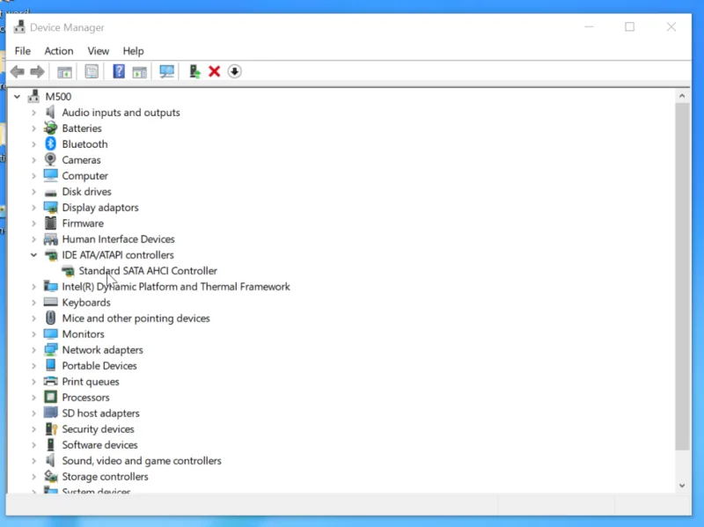This screenshot has width=704, height=527.
Task: Click the red X Uninstall device icon
Action: point(214,71)
